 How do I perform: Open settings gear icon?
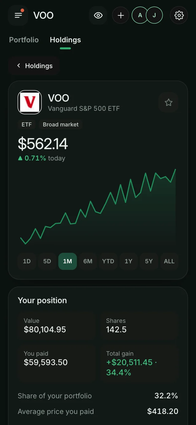[x=179, y=15]
